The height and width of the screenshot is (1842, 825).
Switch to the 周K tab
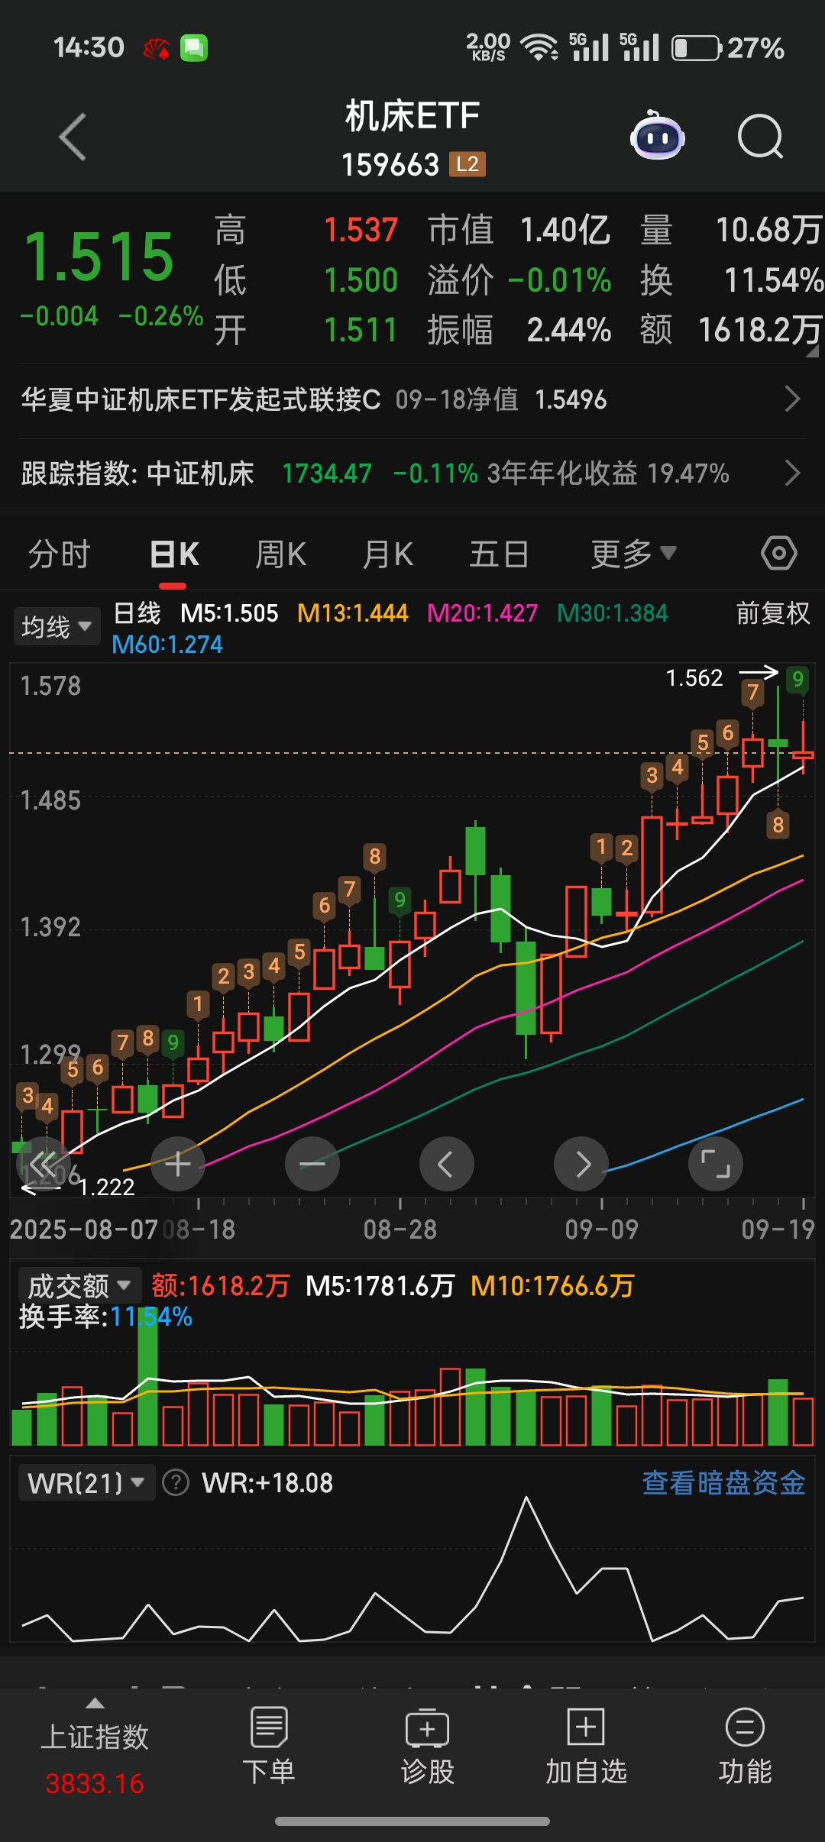pyautogui.click(x=281, y=554)
